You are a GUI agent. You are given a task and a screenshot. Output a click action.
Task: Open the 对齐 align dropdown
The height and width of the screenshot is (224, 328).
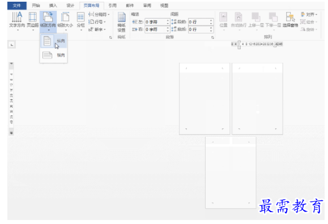point(309,14)
